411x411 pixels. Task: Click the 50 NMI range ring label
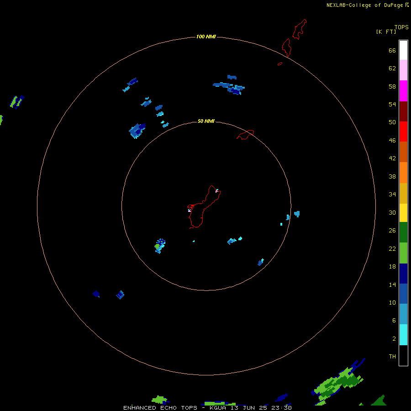pyautogui.click(x=206, y=121)
